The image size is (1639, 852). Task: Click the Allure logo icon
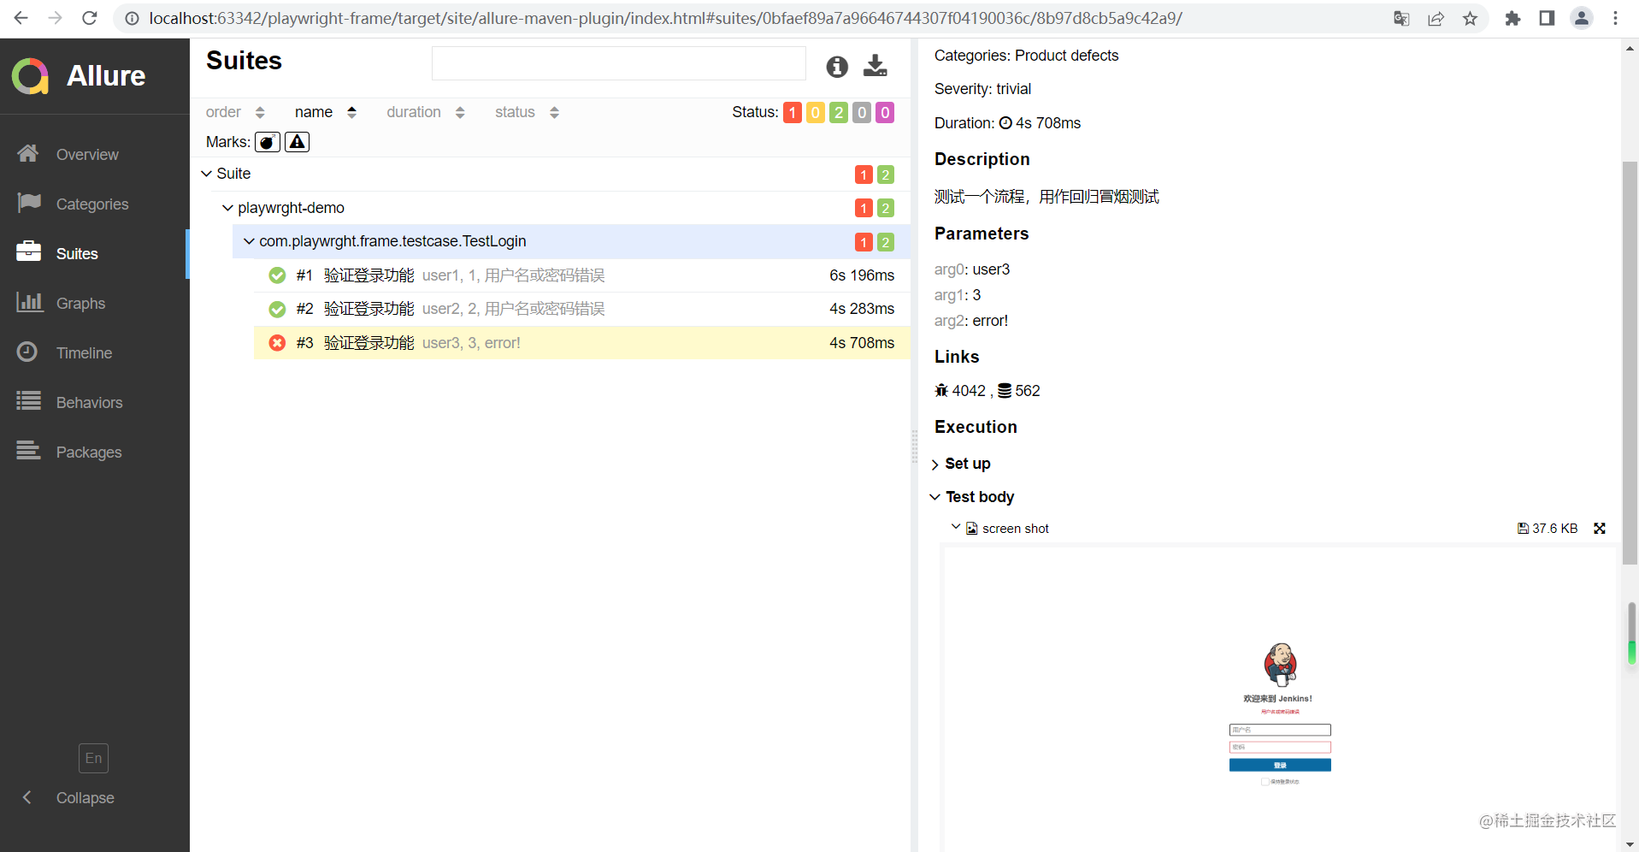coord(31,76)
